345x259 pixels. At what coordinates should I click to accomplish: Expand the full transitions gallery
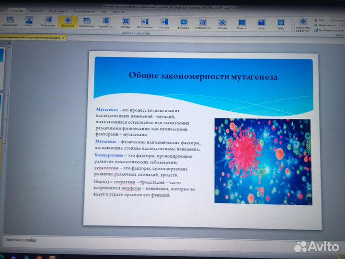pos(293,30)
